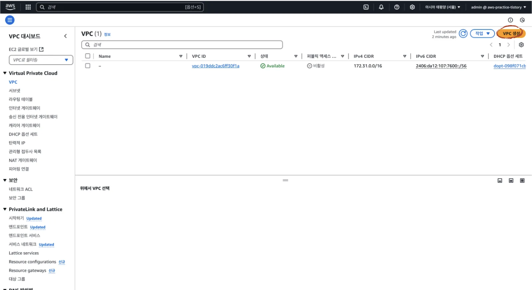Open table preferences gear icon
This screenshot has width=532, height=290.
[521, 45]
